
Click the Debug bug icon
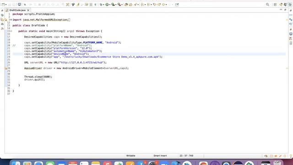[x=101, y=5]
